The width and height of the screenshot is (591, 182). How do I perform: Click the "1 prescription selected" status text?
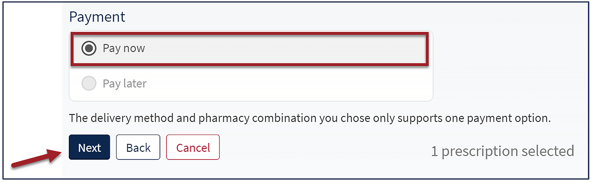(x=503, y=151)
